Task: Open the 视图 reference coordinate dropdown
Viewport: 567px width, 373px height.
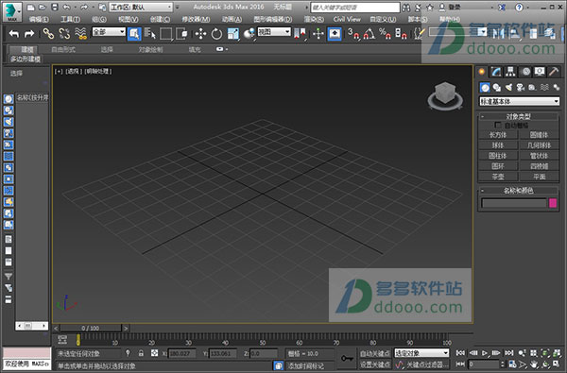Action: [274, 32]
